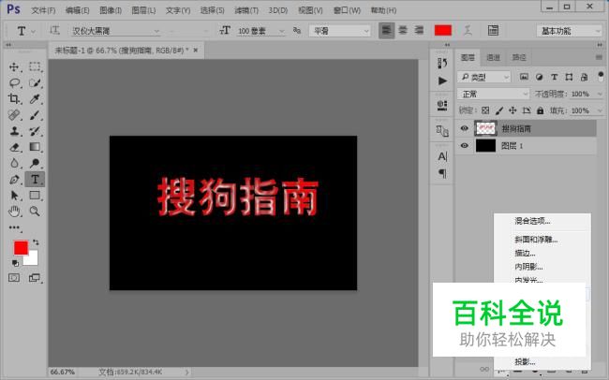Open Character and Paragraph panels icon
The height and width of the screenshot is (380, 609).
click(x=493, y=30)
